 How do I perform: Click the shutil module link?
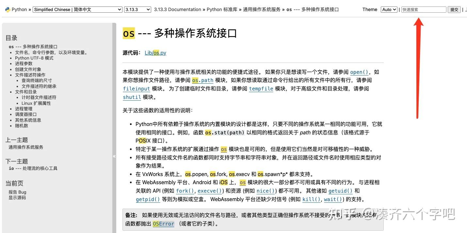click(x=132, y=97)
